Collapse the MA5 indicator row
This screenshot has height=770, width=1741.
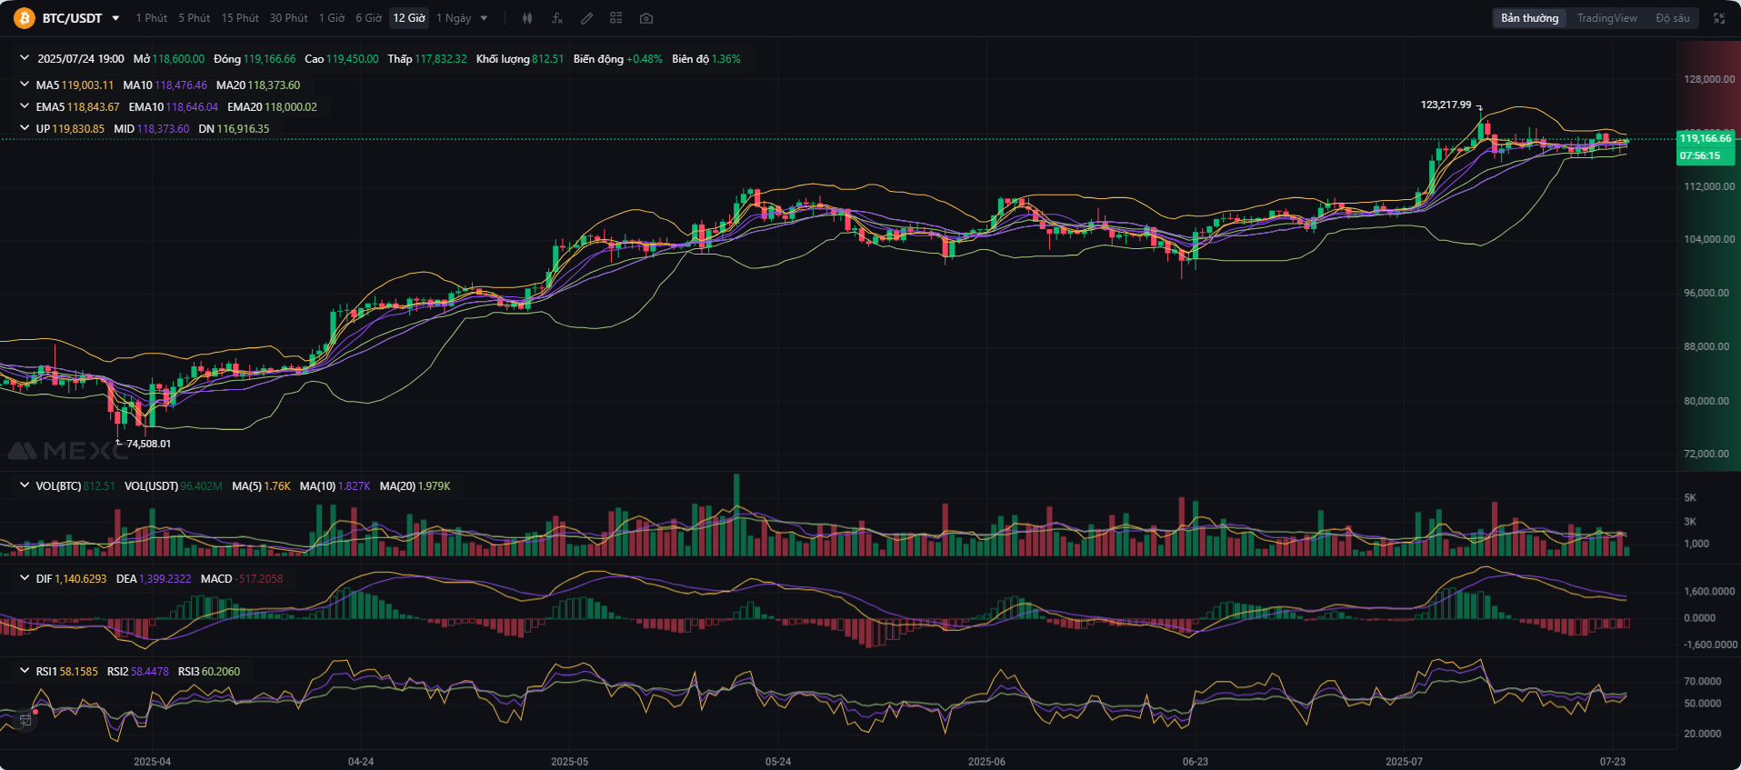25,85
